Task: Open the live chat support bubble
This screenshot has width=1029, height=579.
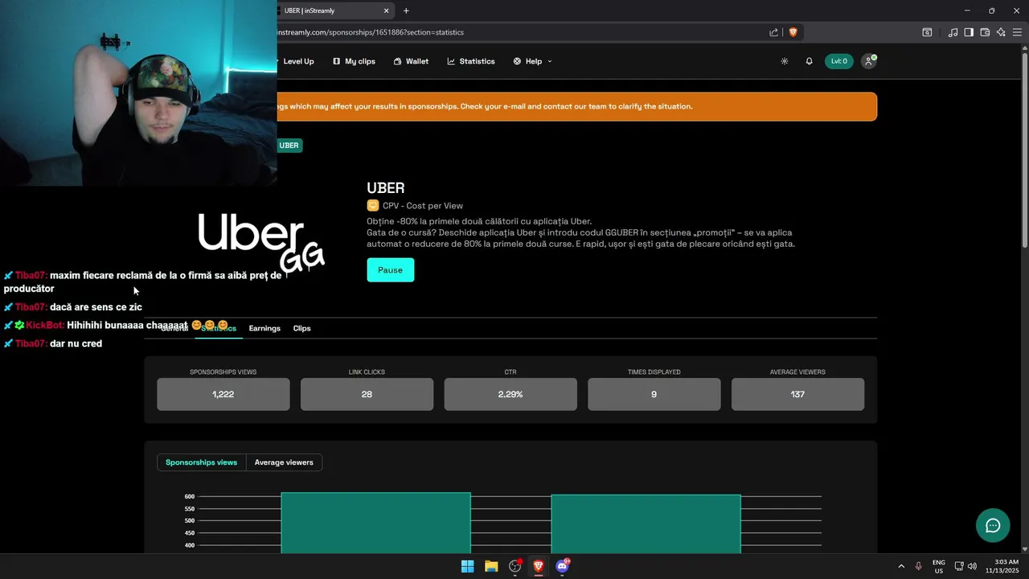Action: click(x=993, y=526)
